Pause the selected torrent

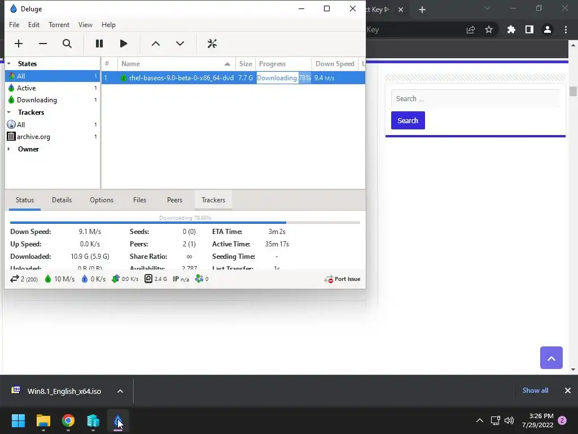pos(99,44)
